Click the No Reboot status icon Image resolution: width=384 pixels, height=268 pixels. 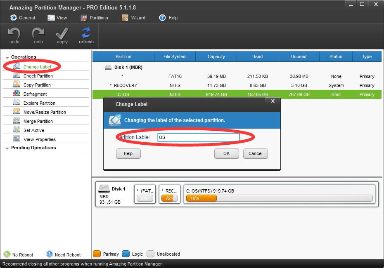7,254
